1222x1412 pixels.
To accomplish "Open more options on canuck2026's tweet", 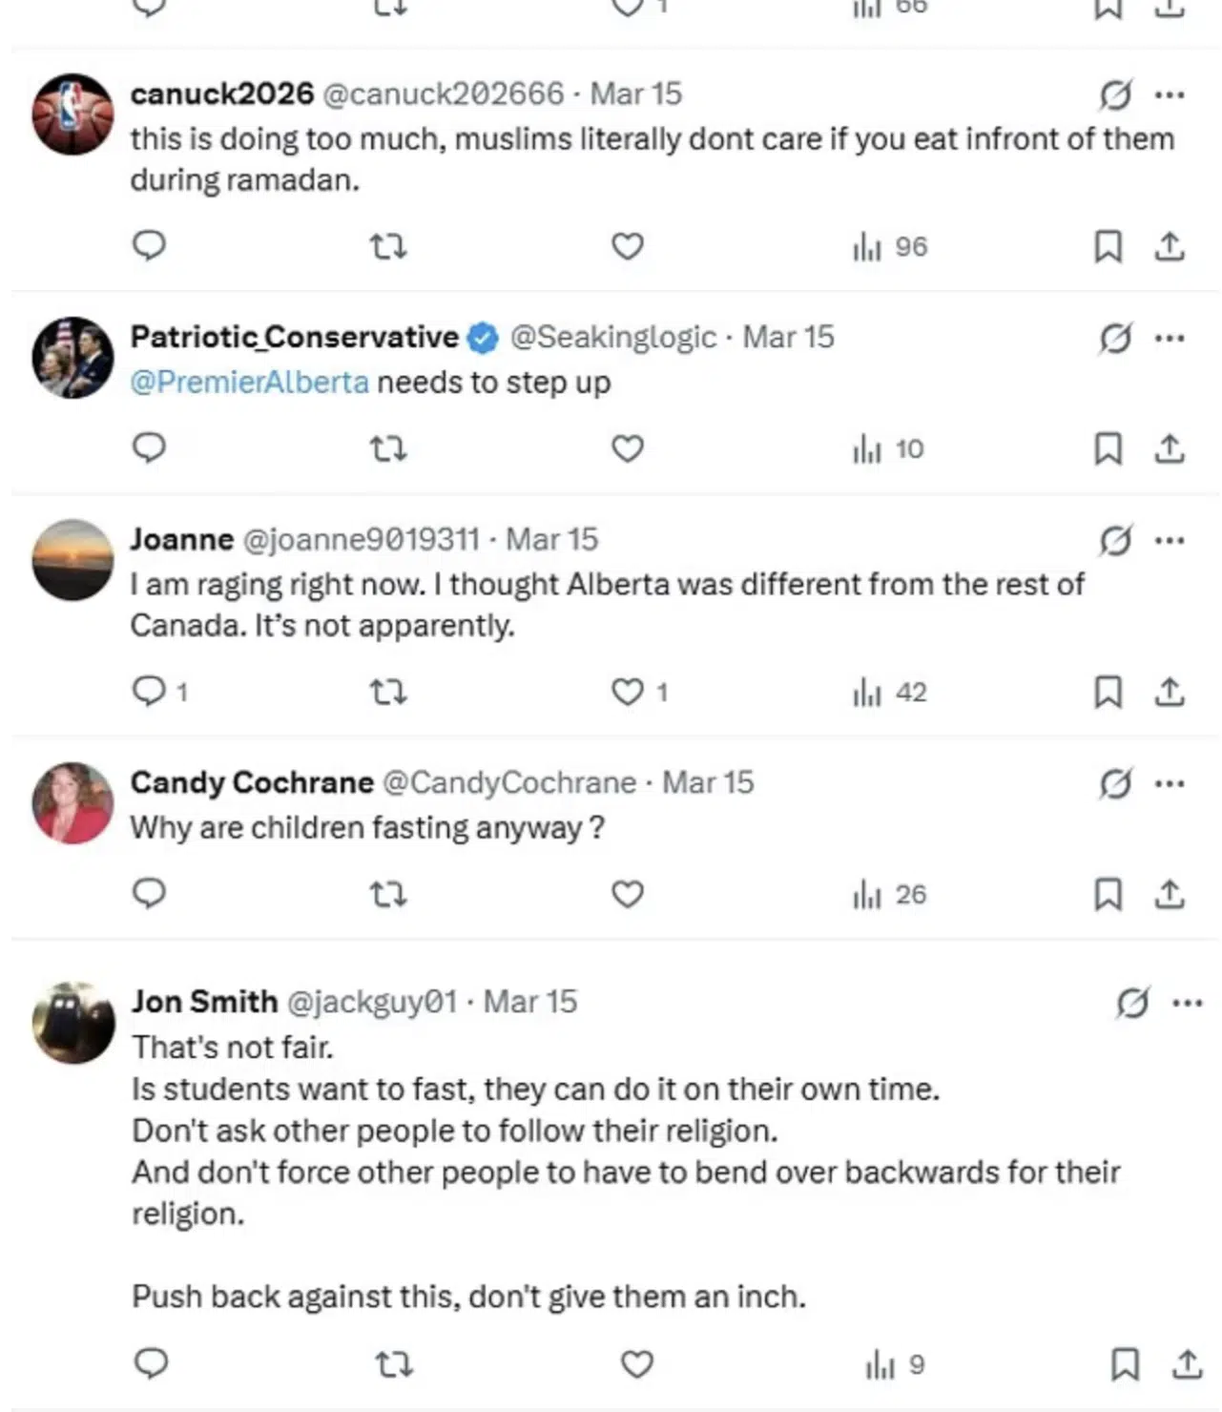I will pyautogui.click(x=1170, y=94).
